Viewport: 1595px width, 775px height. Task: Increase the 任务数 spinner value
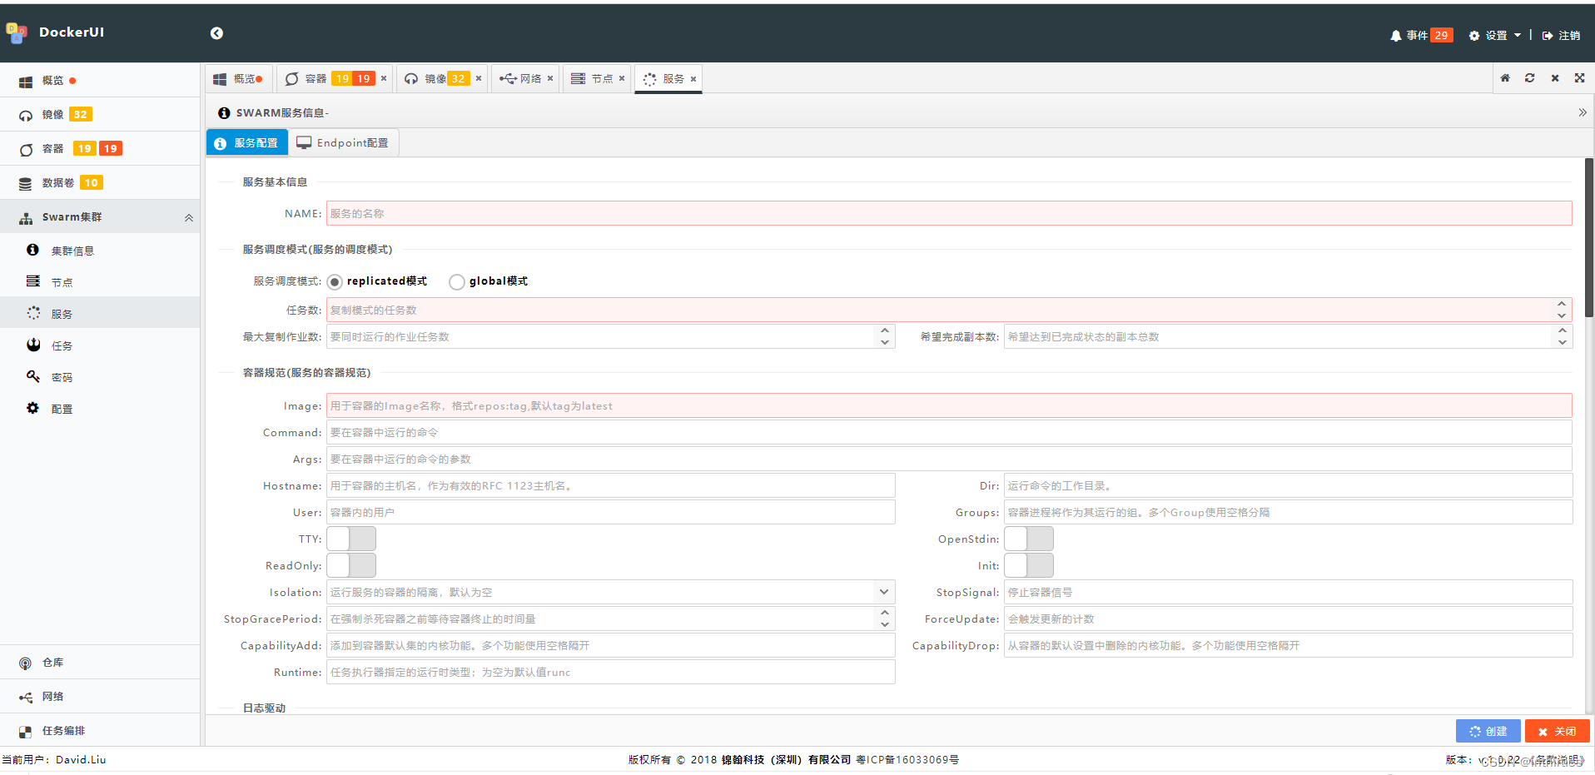[x=1562, y=305]
